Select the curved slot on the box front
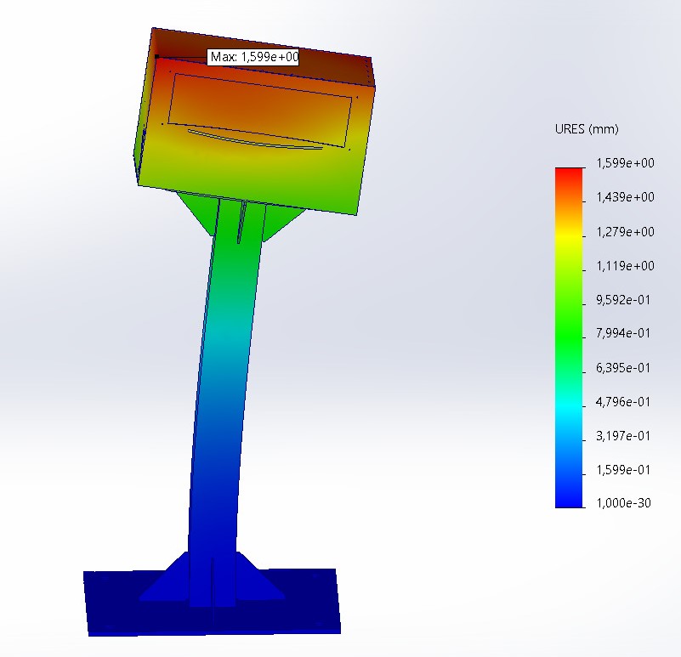Image resolution: width=681 pixels, height=657 pixels. [x=253, y=139]
